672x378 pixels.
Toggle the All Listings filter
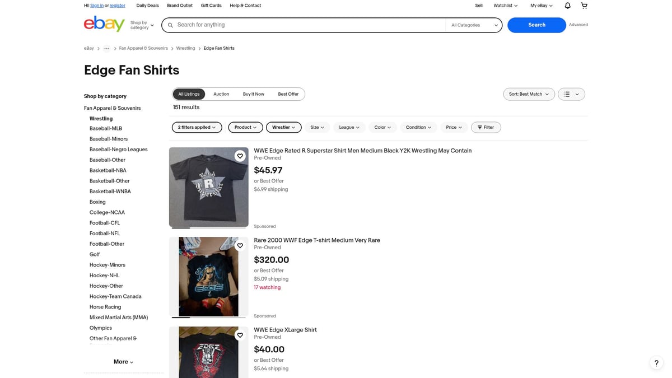pyautogui.click(x=189, y=94)
